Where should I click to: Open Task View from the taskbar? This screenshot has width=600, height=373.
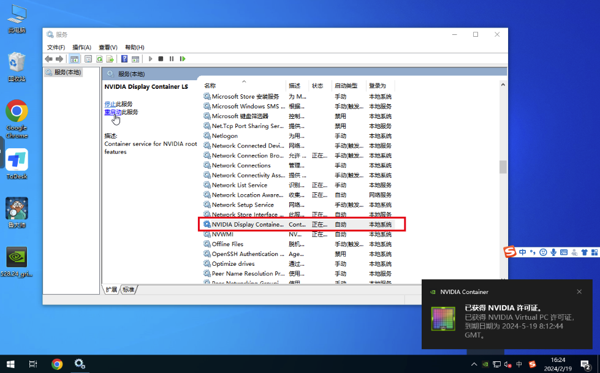pos(33,364)
